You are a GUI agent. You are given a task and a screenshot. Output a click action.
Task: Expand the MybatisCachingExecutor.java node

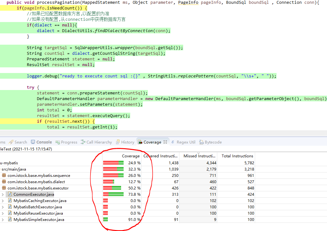point(3,201)
